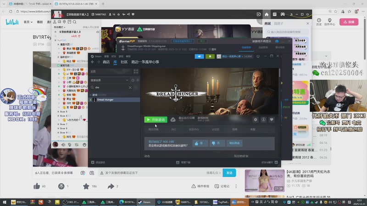
Task: Give thumbs down recommendation for Dread Hunger
Action: coord(217,143)
